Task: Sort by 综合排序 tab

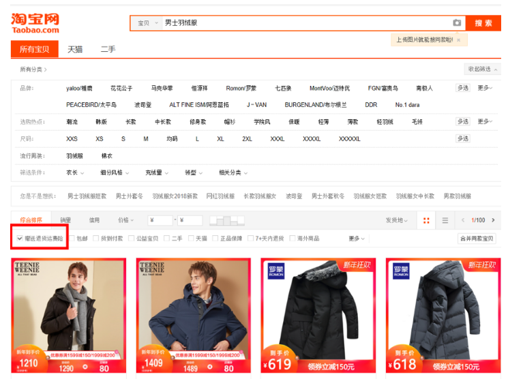Action: click(31, 220)
